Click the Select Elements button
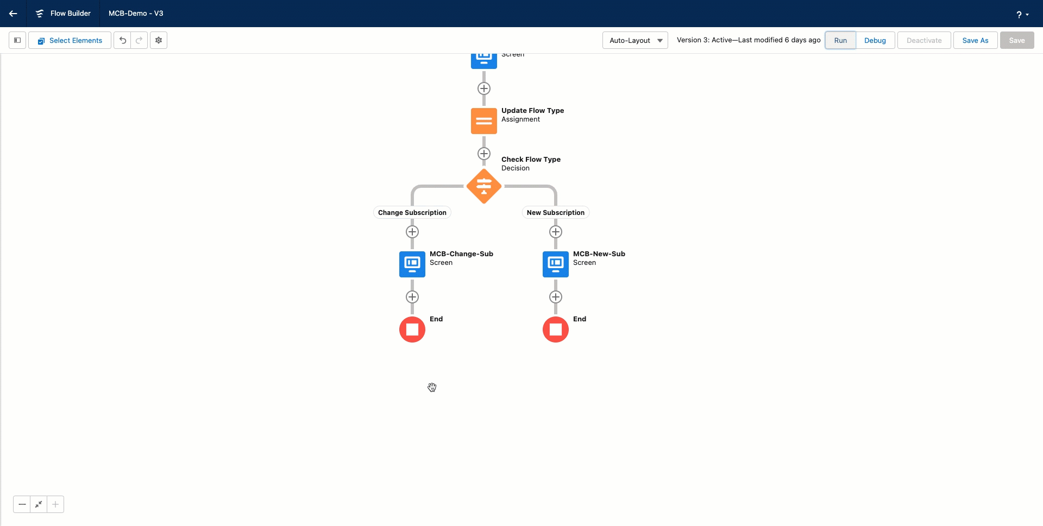The width and height of the screenshot is (1043, 526). (70, 40)
